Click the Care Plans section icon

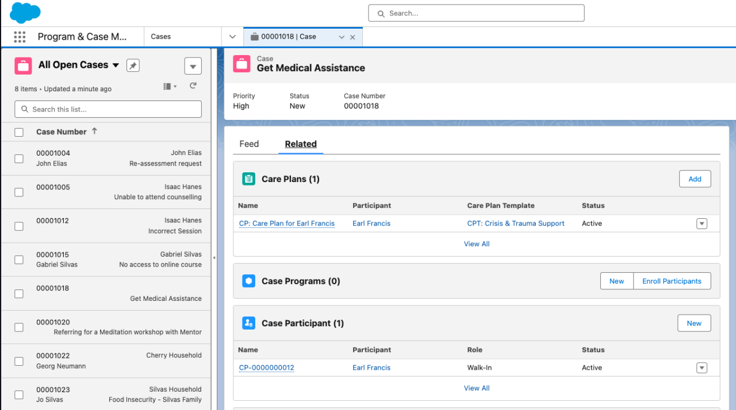248,179
